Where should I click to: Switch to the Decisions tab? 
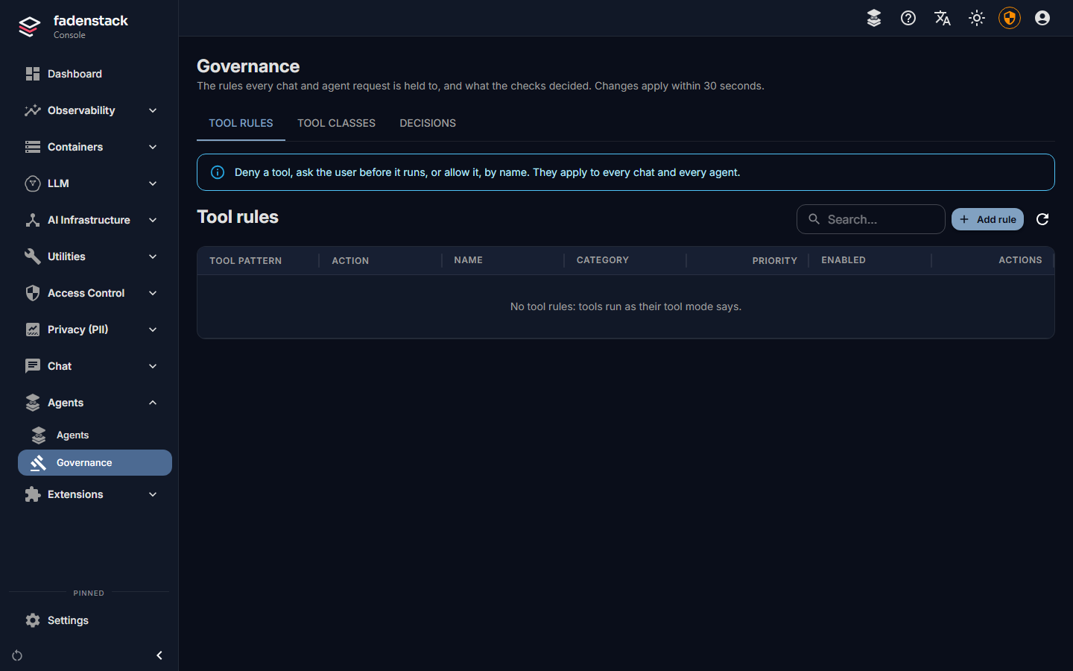point(428,123)
